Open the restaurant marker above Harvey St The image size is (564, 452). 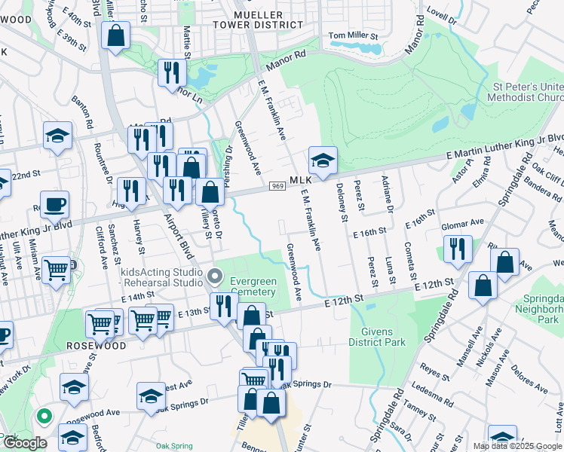[x=132, y=194]
